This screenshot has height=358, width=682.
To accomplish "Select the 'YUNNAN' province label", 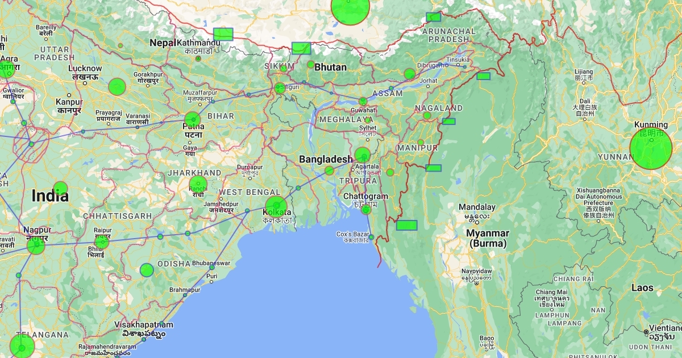I will click(x=616, y=157).
